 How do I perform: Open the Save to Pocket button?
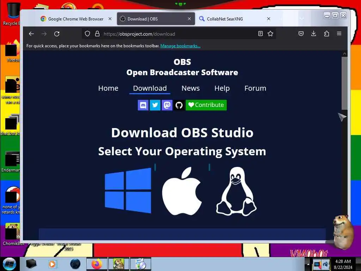pyautogui.click(x=301, y=34)
